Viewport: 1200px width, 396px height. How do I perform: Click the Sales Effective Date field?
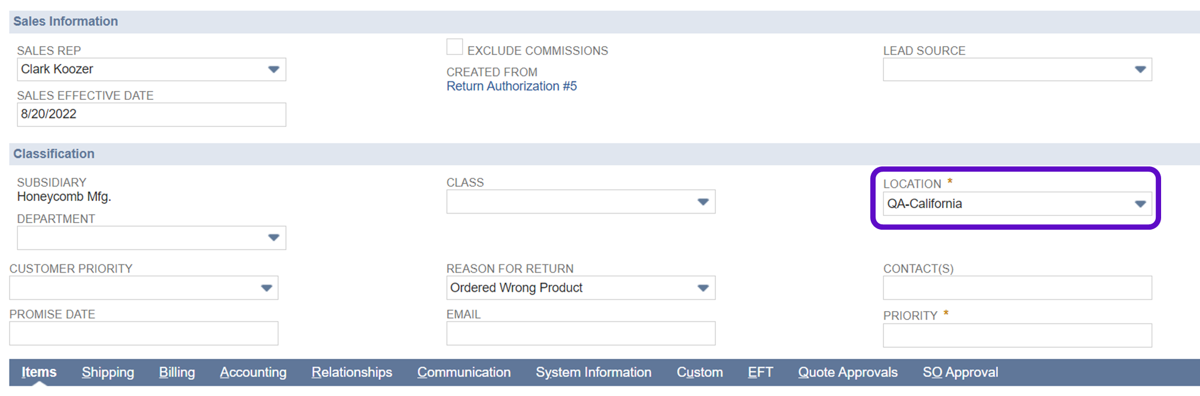[x=151, y=114]
